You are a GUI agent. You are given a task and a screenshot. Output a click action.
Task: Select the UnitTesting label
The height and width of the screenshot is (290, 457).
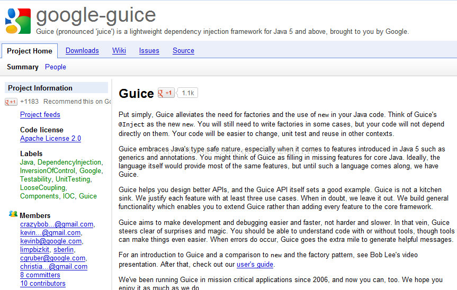(73, 179)
